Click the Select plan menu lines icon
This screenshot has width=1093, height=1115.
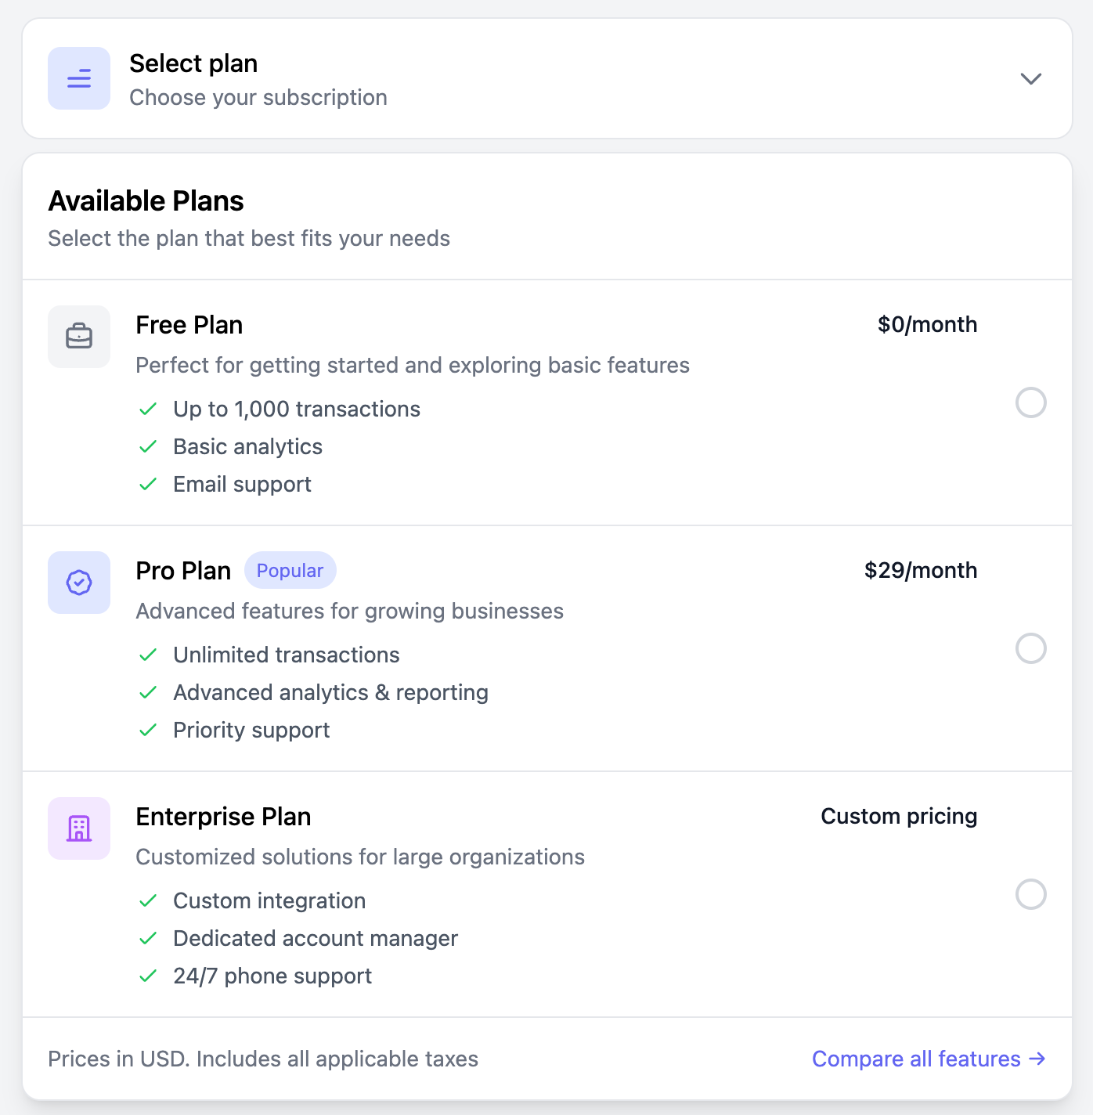(x=79, y=78)
